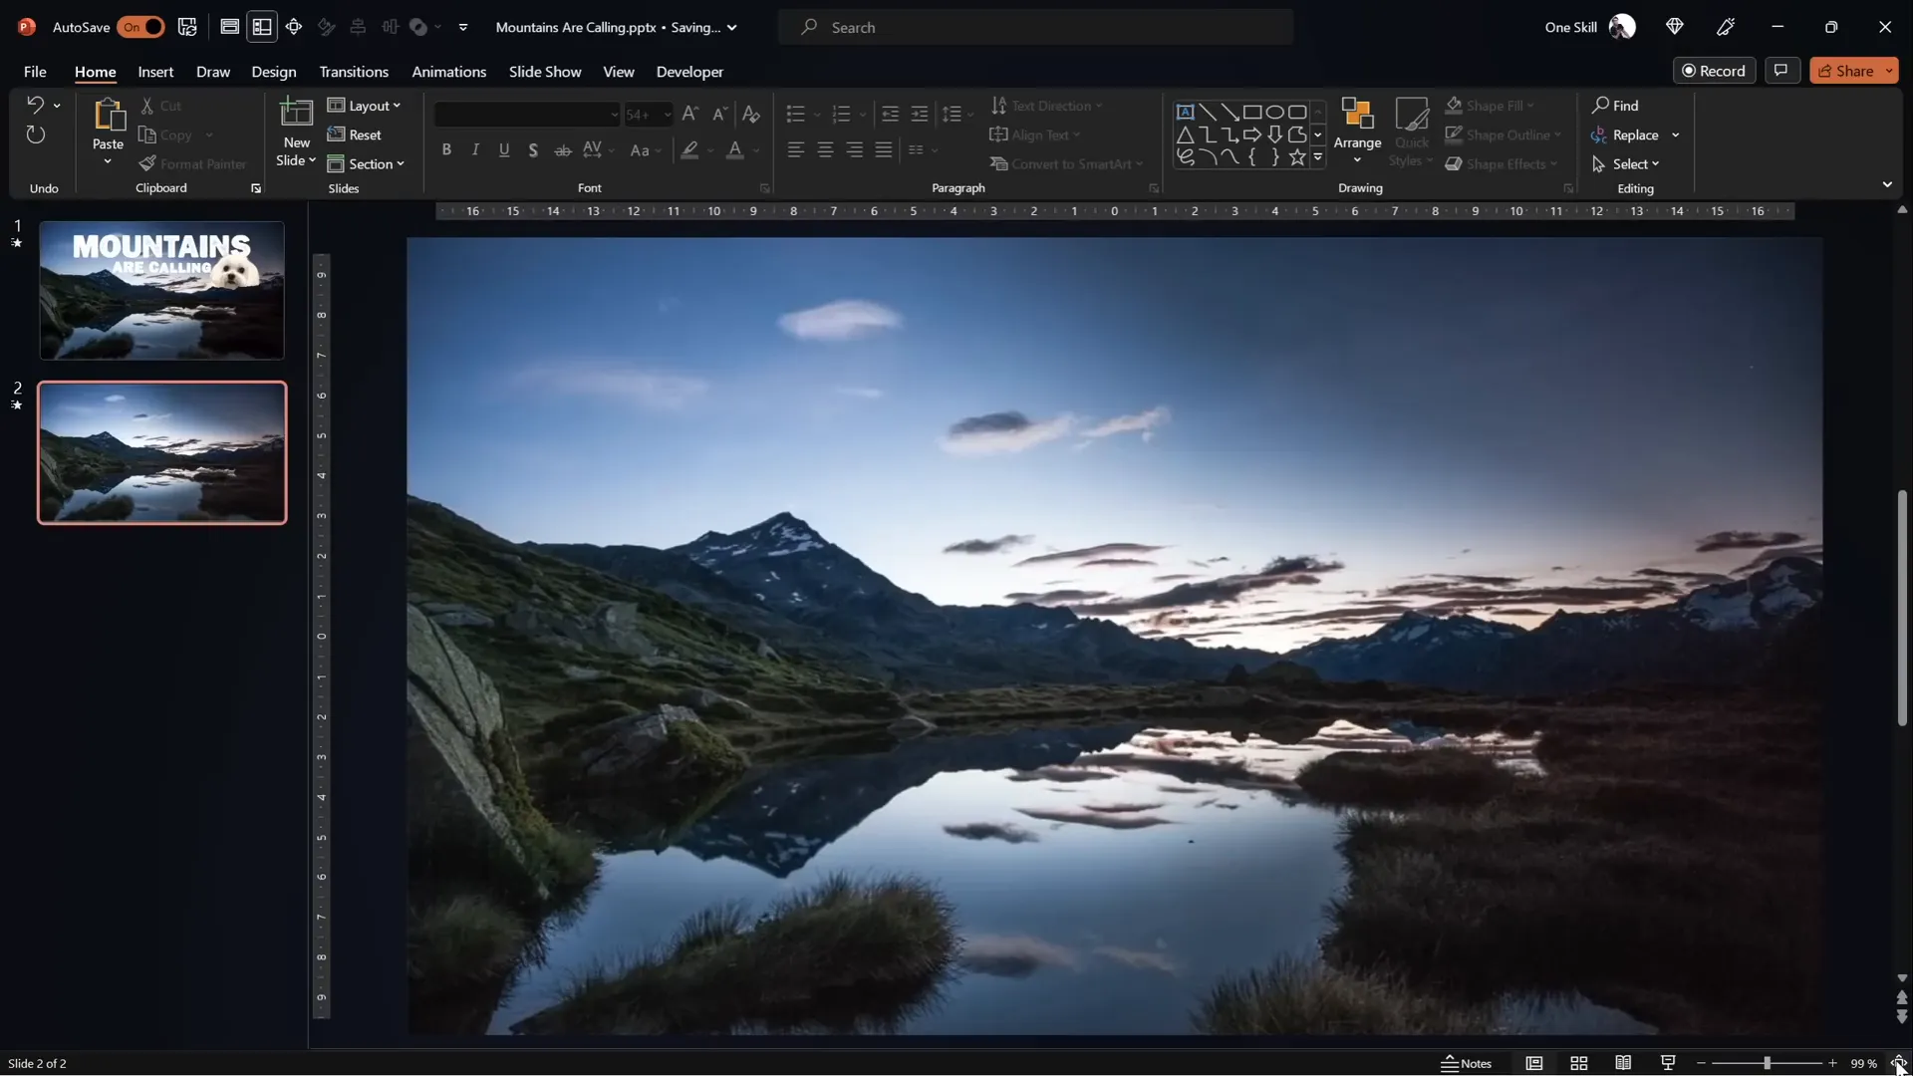Enable center text alignment
1913x1076 pixels.
[825, 149]
